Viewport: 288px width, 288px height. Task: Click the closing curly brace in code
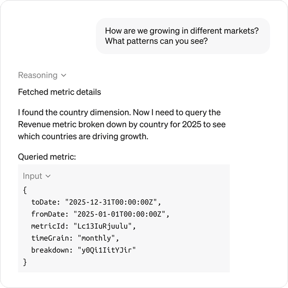25,262
